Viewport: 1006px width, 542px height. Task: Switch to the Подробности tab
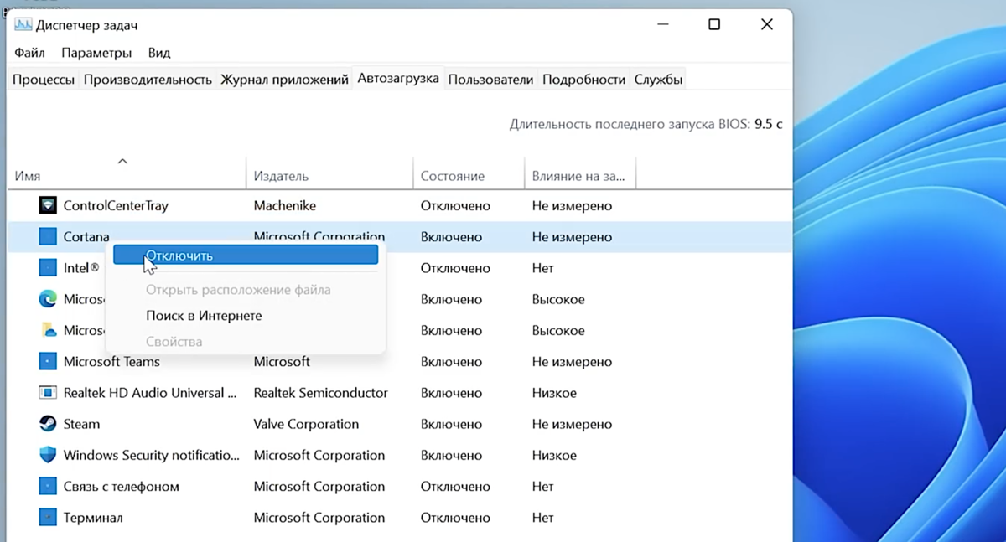(583, 80)
